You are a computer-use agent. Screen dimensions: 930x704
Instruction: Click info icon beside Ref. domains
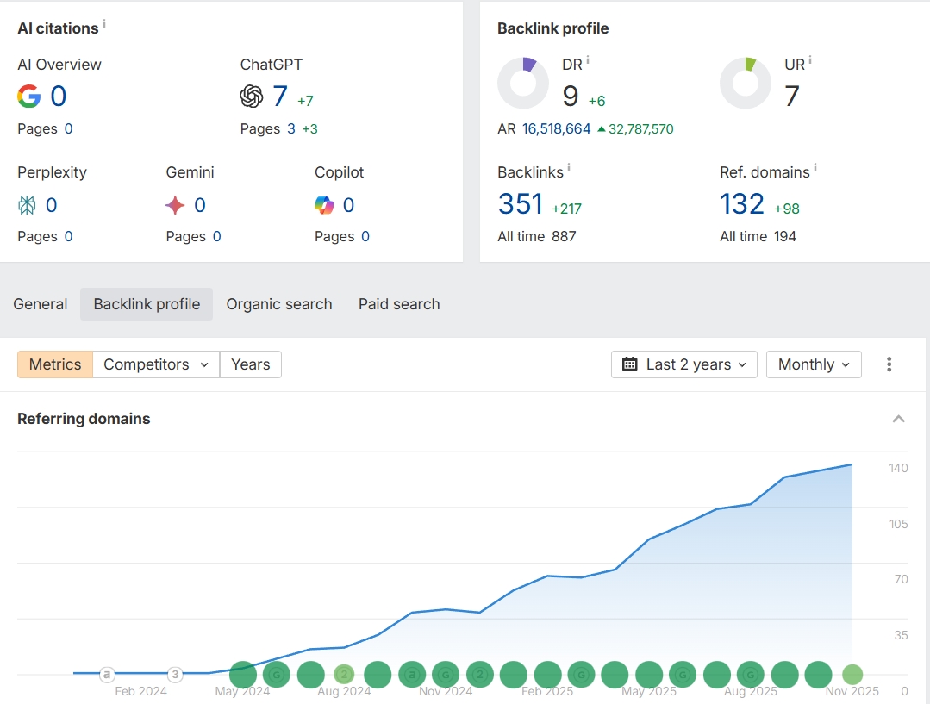click(x=815, y=168)
